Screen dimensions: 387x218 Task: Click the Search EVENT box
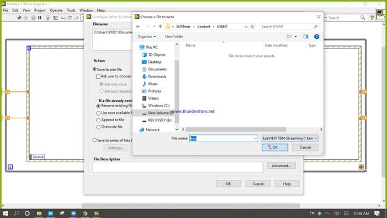pos(290,27)
